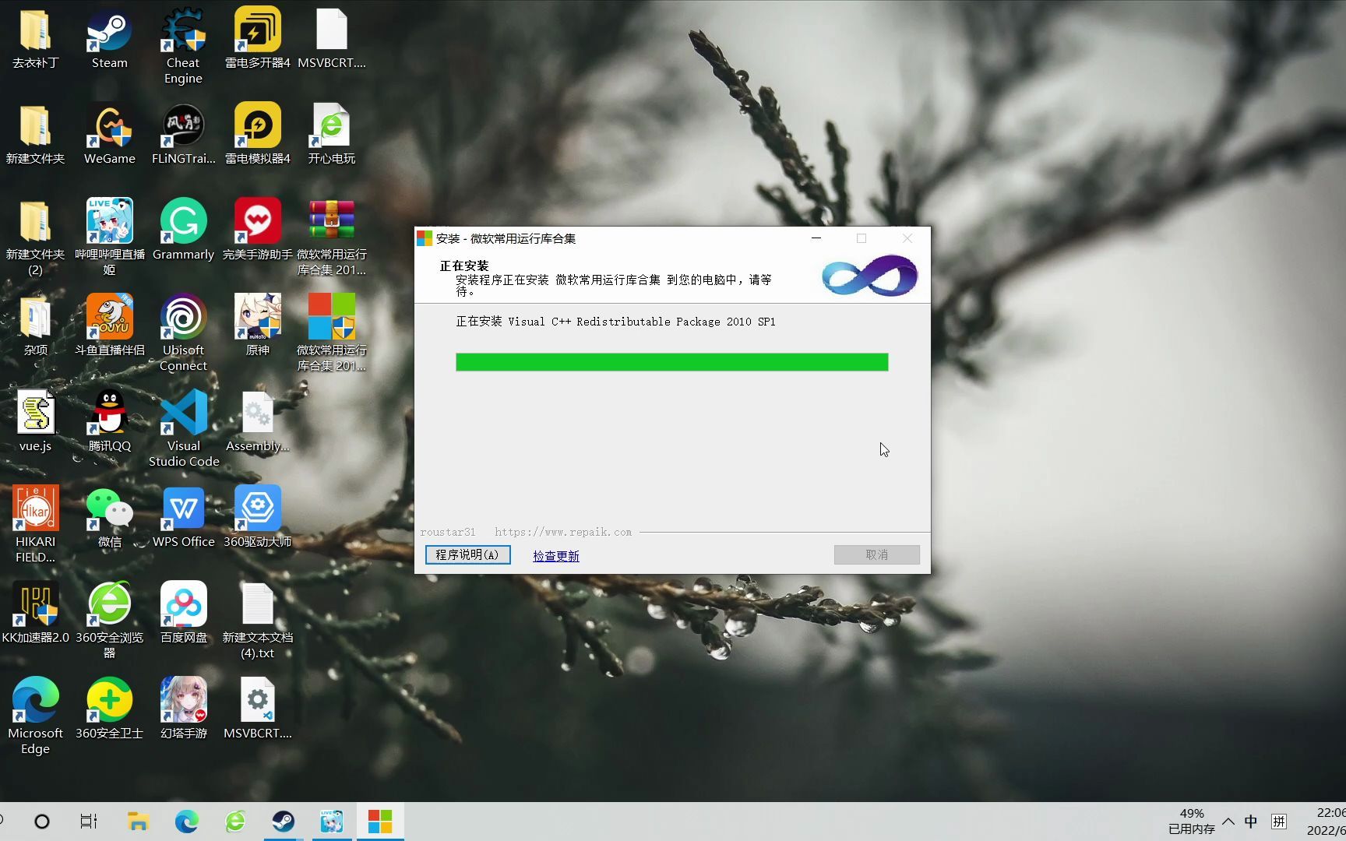Minimize the 微软常用运行库合集 installer window
The width and height of the screenshot is (1346, 841).
tap(816, 238)
